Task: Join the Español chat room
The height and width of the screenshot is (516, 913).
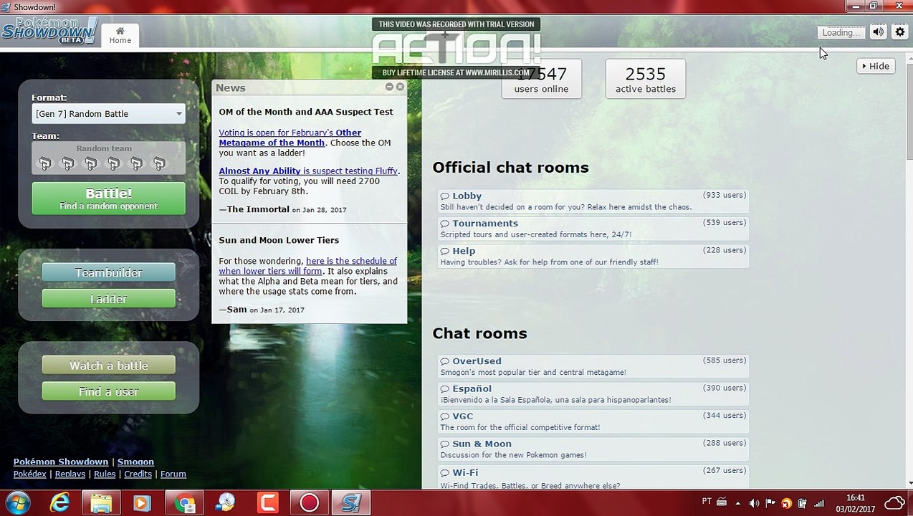Action: (x=593, y=394)
